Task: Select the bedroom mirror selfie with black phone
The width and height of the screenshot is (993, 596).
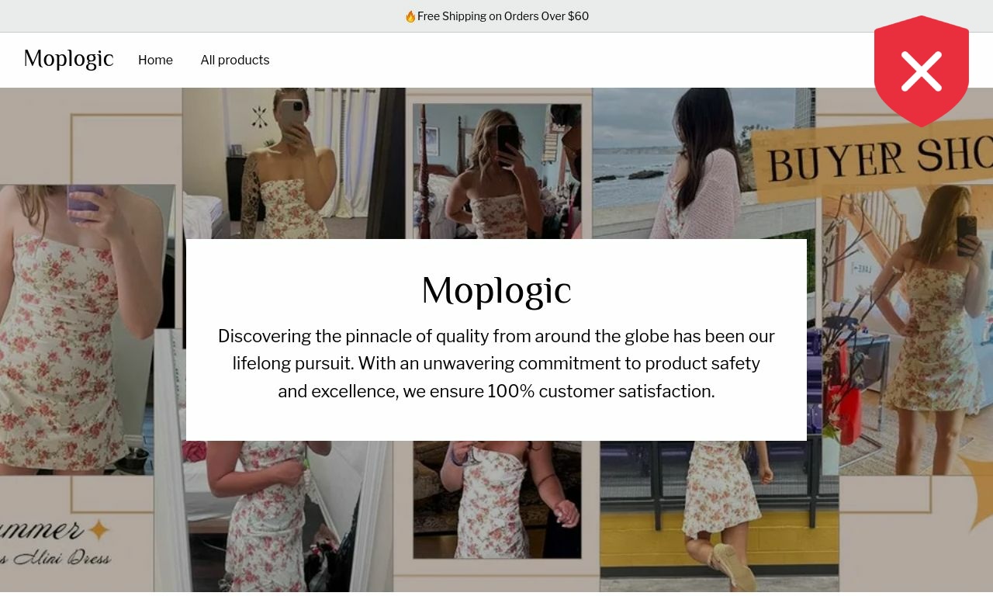Action: tap(496, 171)
